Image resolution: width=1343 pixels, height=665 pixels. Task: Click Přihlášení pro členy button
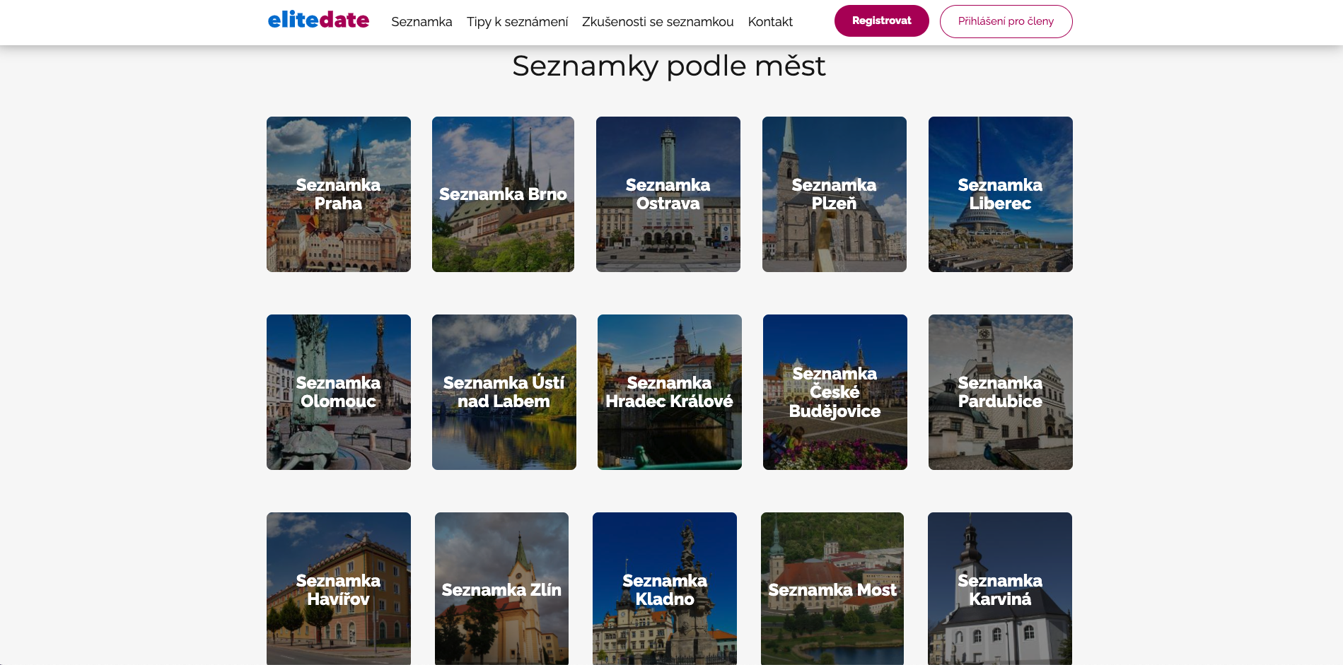(1006, 21)
